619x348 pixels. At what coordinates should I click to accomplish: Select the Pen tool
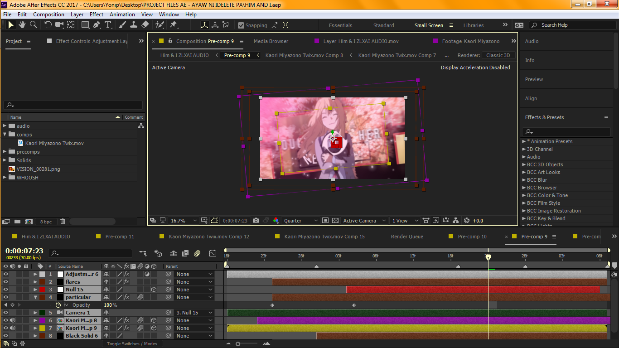click(x=97, y=25)
